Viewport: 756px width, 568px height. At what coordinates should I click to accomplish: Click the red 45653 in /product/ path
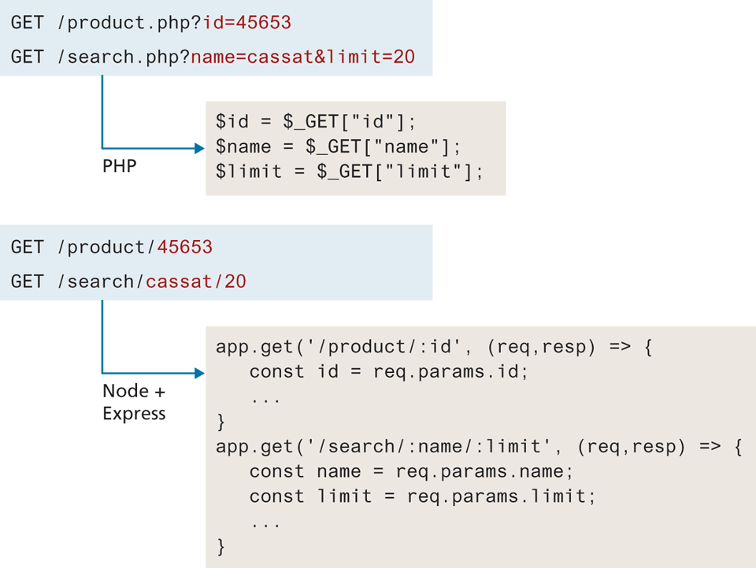click(x=184, y=247)
